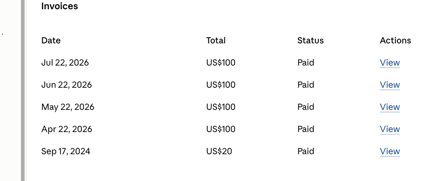The width and height of the screenshot is (445, 181).
Task: Select the Apr 22, 2026 date cell
Action: tap(67, 129)
